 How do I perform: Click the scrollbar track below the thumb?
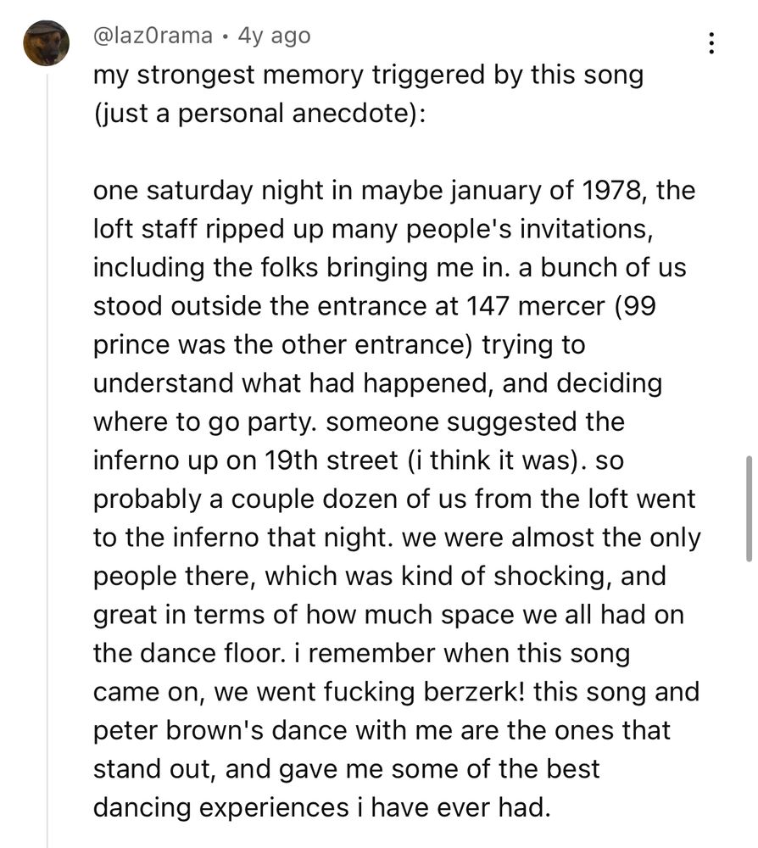pyautogui.click(x=749, y=703)
